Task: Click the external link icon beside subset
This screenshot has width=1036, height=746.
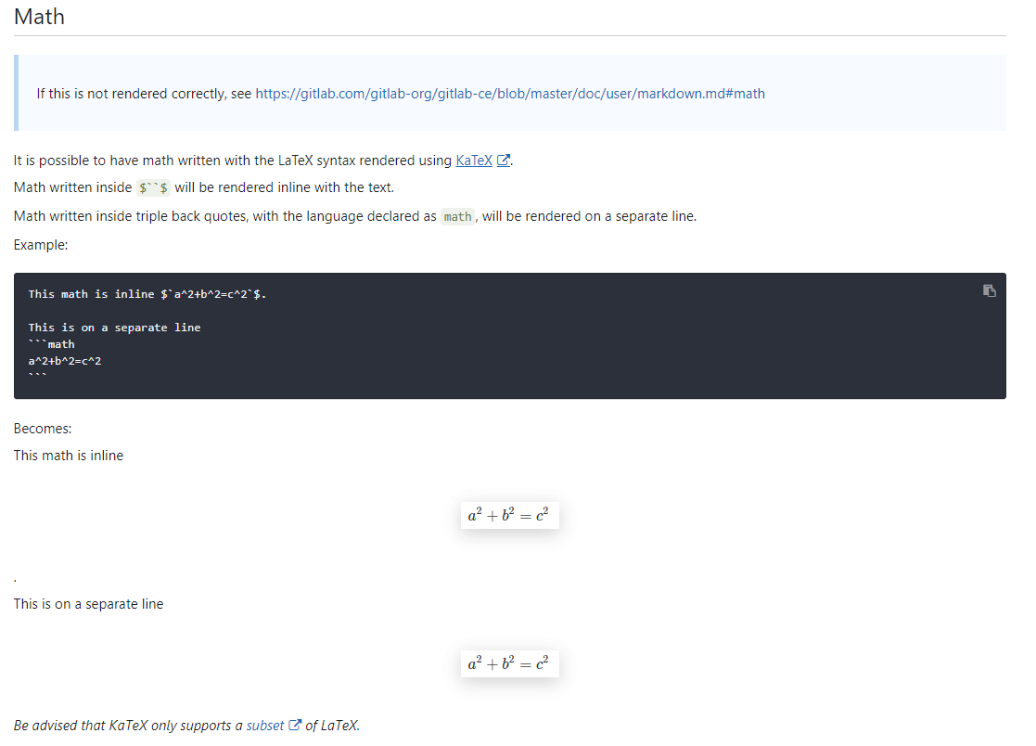Action: pyautogui.click(x=295, y=726)
